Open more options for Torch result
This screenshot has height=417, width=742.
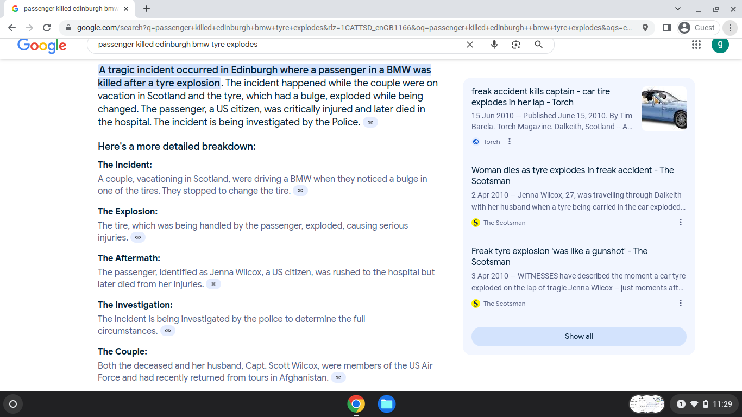[x=510, y=142]
